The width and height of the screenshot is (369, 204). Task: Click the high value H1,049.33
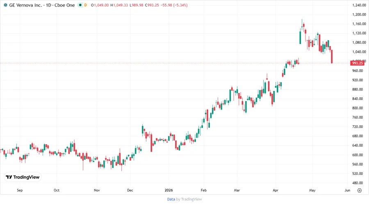point(119,5)
